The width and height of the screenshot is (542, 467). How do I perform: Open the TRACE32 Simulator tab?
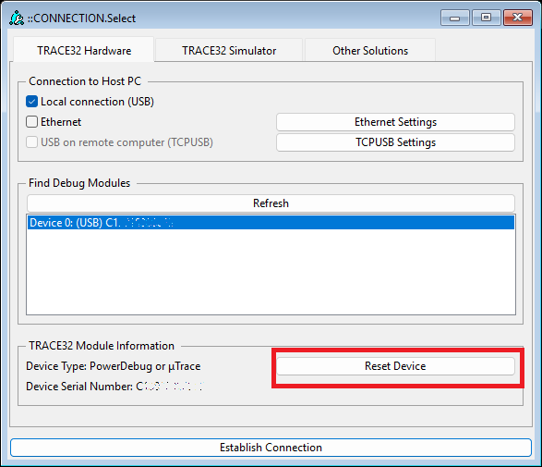(229, 51)
